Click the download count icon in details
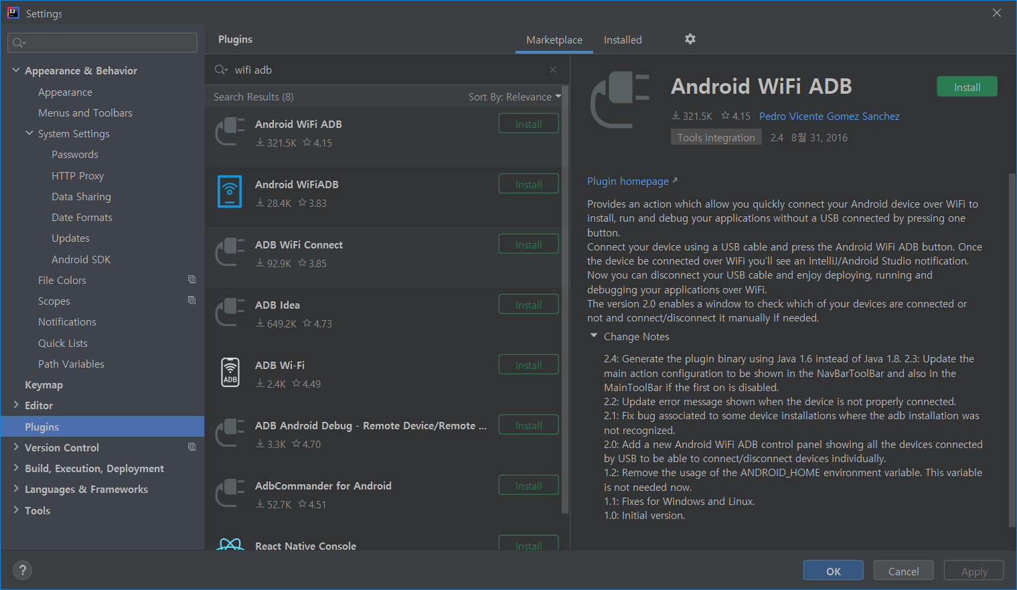This screenshot has height=590, width=1017. (x=676, y=116)
